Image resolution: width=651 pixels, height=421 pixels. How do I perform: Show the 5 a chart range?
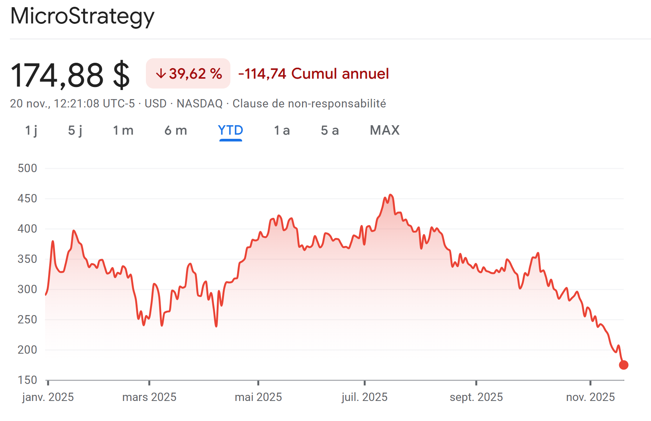click(330, 130)
